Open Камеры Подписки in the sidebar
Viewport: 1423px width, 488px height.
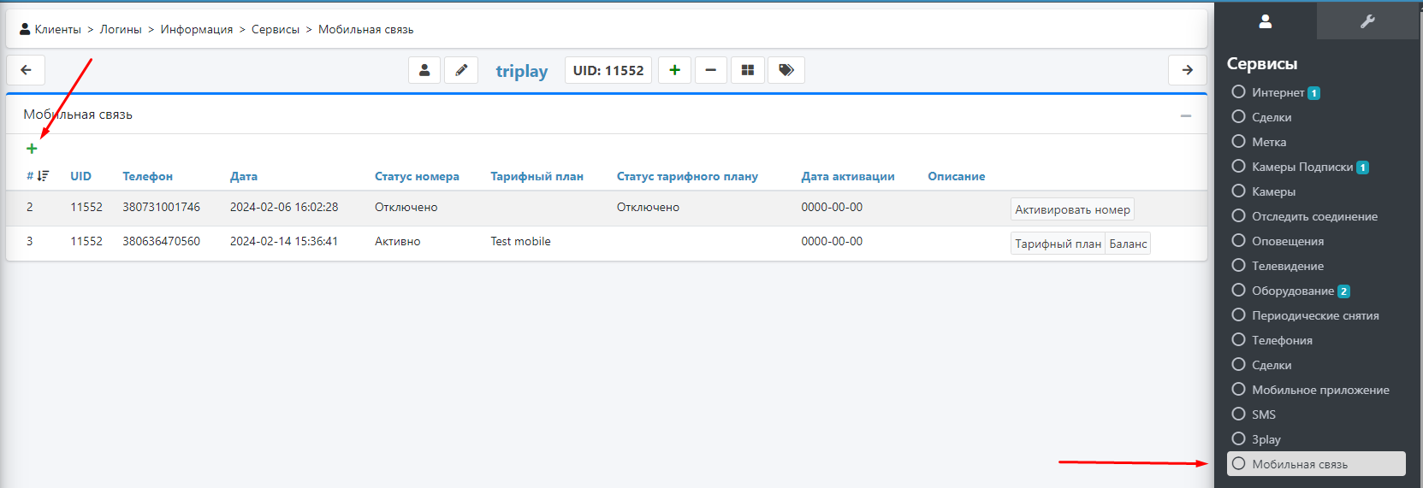tap(1318, 167)
